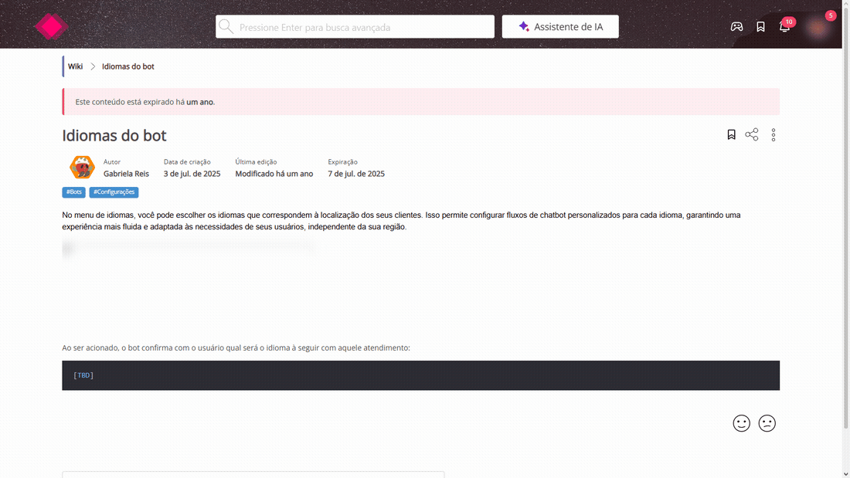This screenshot has width=850, height=478.
Task: Bookmark the Idiomas do bot article
Action: coord(731,134)
